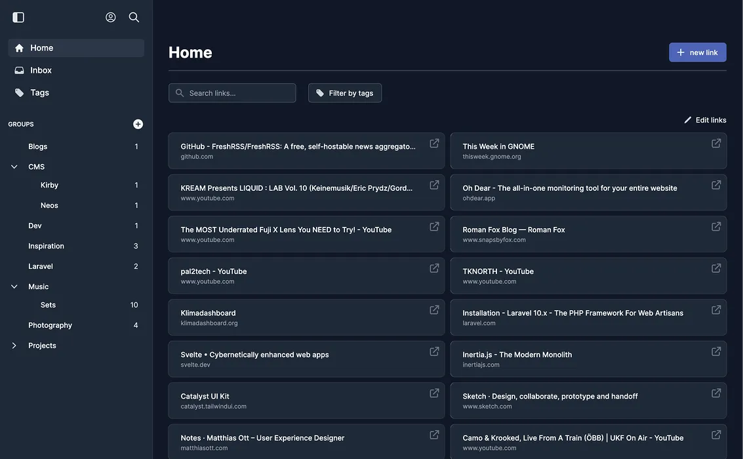Open the FreshRSS GitHub card

[x=307, y=151]
